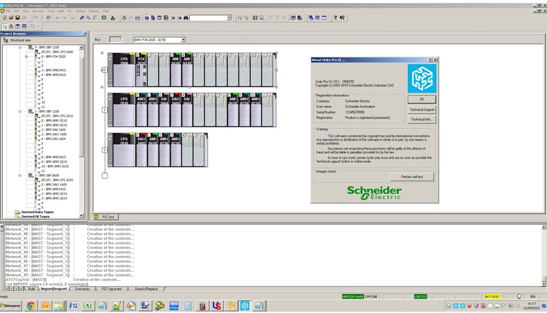
Task: Click the zoom magnifier icon in browser toolbar
Action: (33, 27)
